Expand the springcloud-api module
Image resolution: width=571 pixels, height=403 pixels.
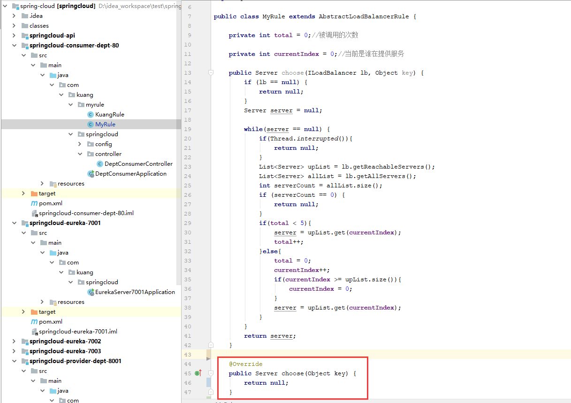pyautogui.click(x=14, y=36)
